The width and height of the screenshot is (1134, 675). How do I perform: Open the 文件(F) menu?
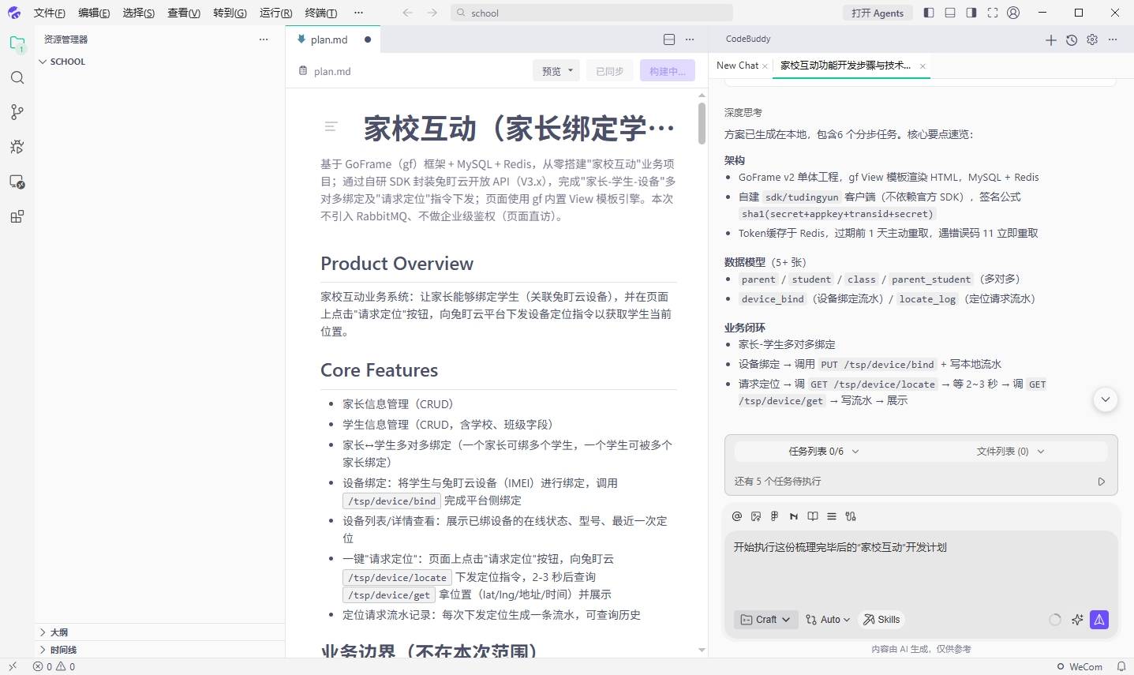pos(49,13)
